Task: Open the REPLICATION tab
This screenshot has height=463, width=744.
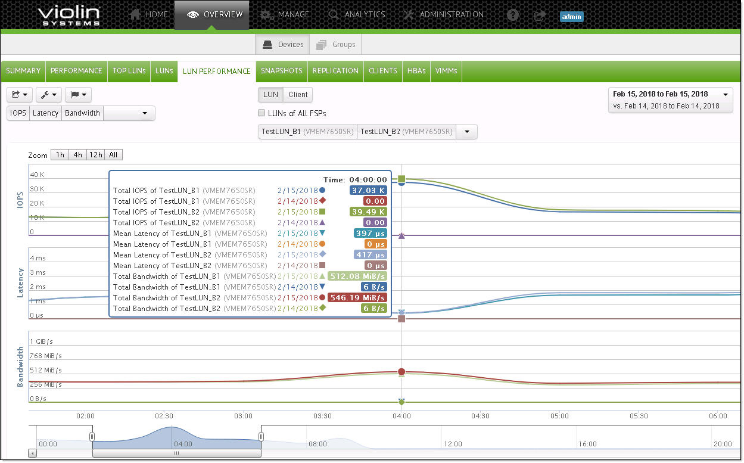Action: 335,71
